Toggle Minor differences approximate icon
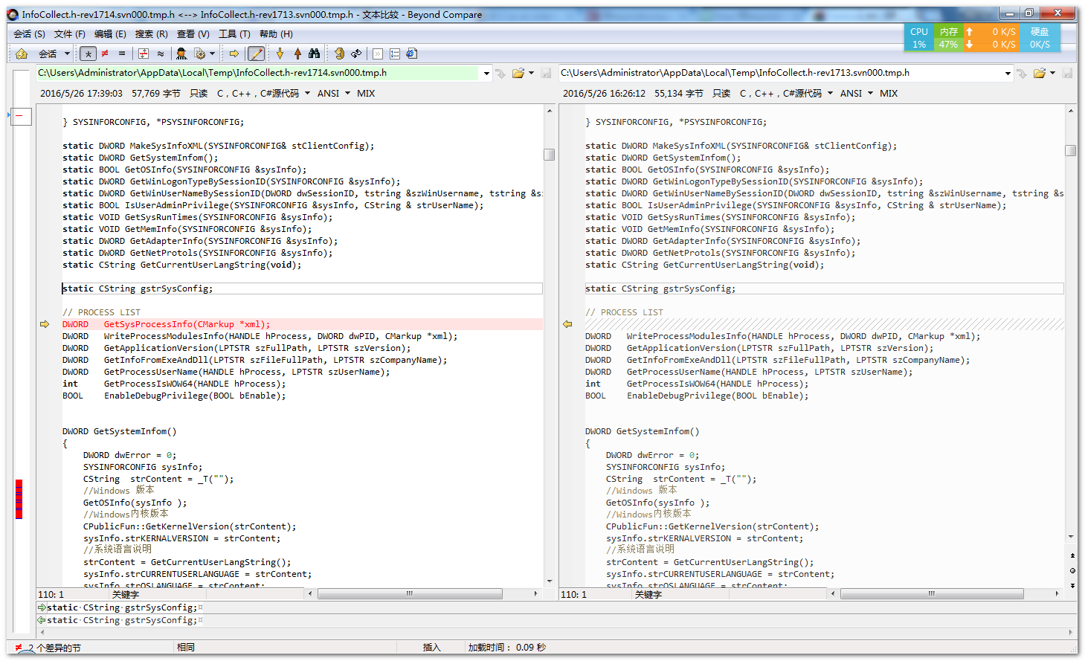Viewport: 1085px width, 661px height. point(161,54)
